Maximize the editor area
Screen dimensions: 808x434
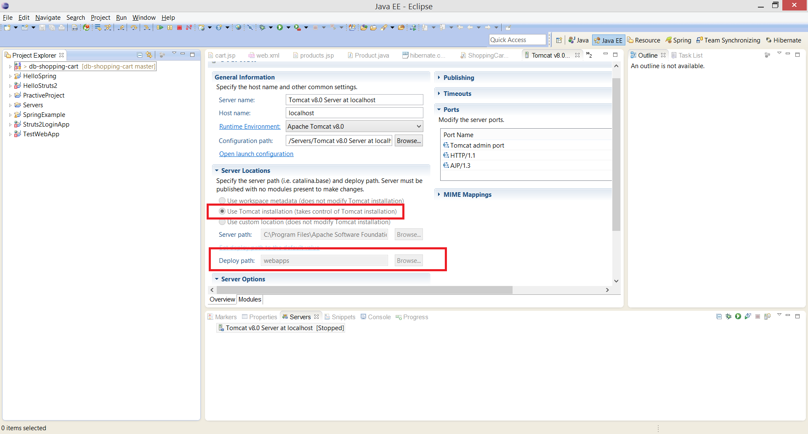point(615,55)
